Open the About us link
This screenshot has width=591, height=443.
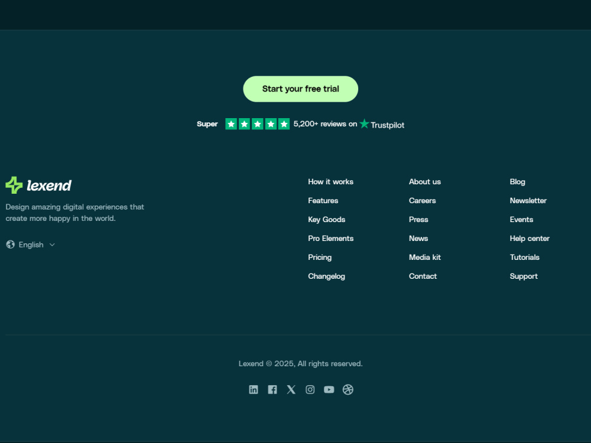point(425,181)
